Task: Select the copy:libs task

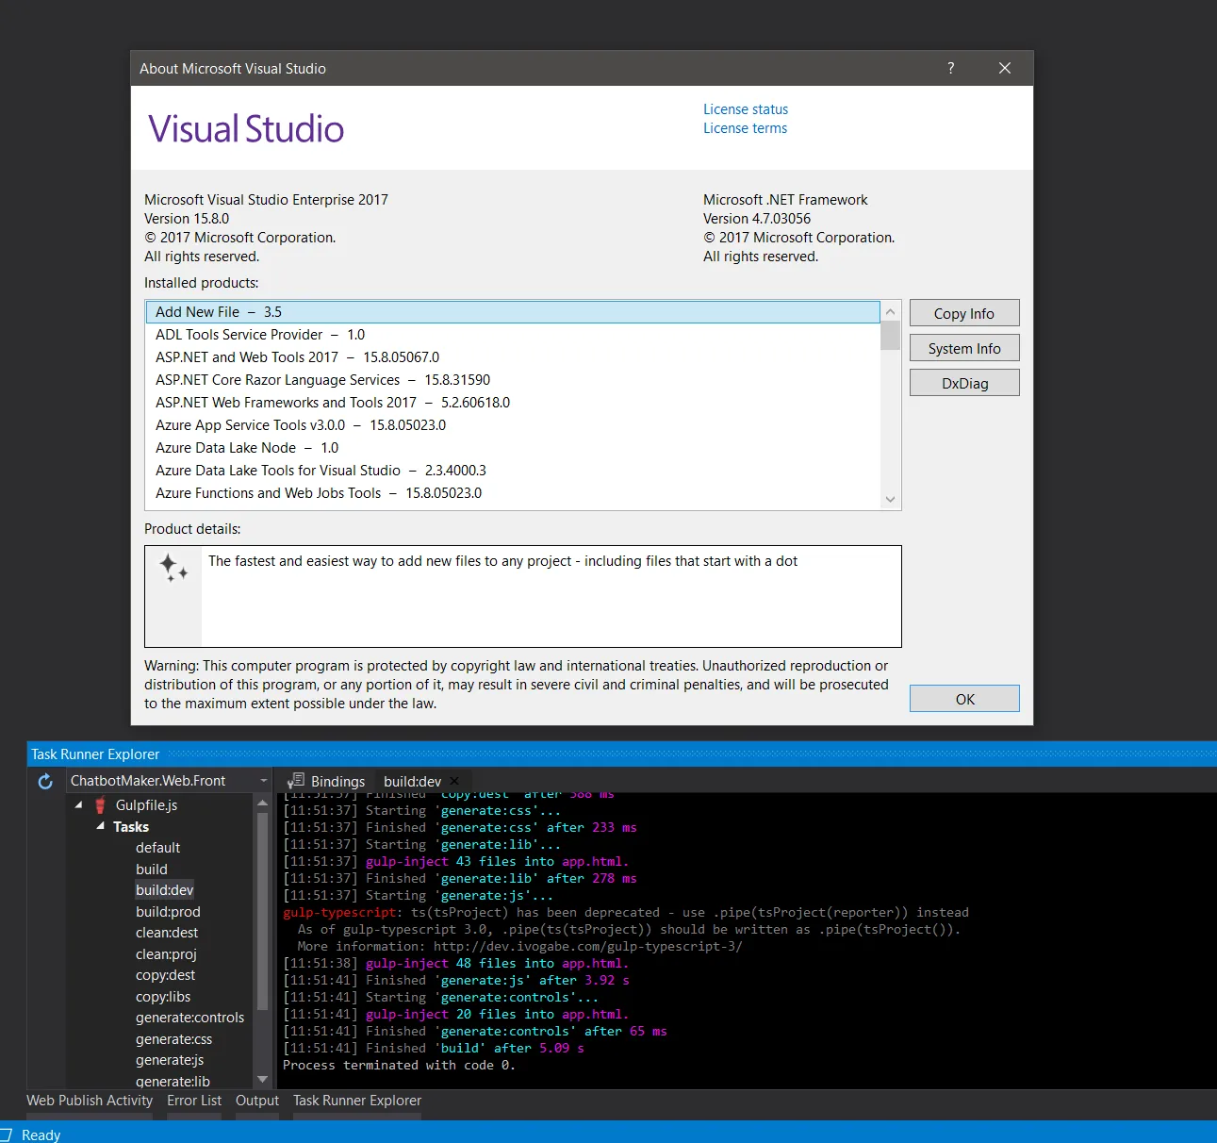Action: [x=163, y=997]
